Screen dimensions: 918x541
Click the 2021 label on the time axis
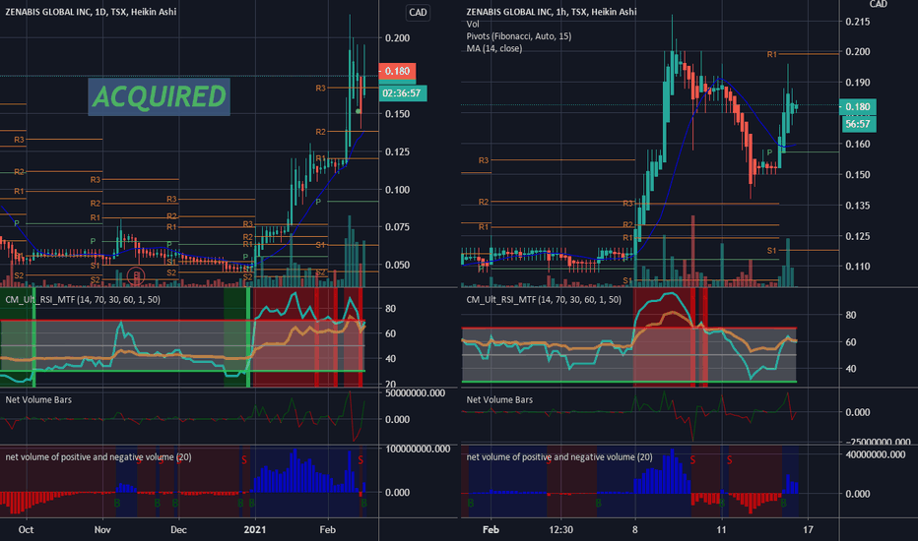pyautogui.click(x=255, y=530)
